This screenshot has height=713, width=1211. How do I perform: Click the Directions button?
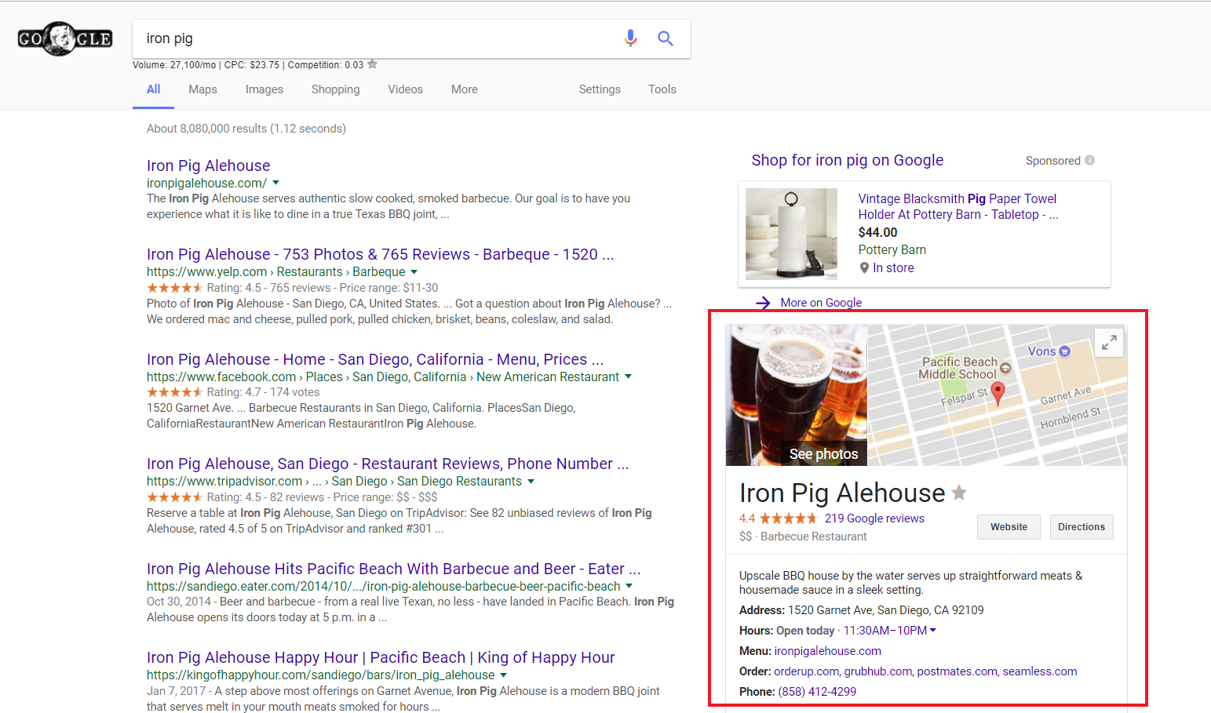click(1081, 527)
